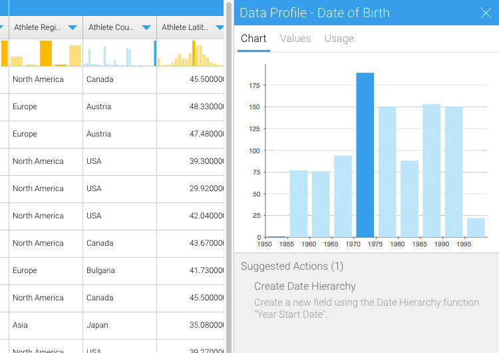499x353 pixels.
Task: Click the small rightmost 1995 chart bar
Action: pyautogui.click(x=476, y=227)
